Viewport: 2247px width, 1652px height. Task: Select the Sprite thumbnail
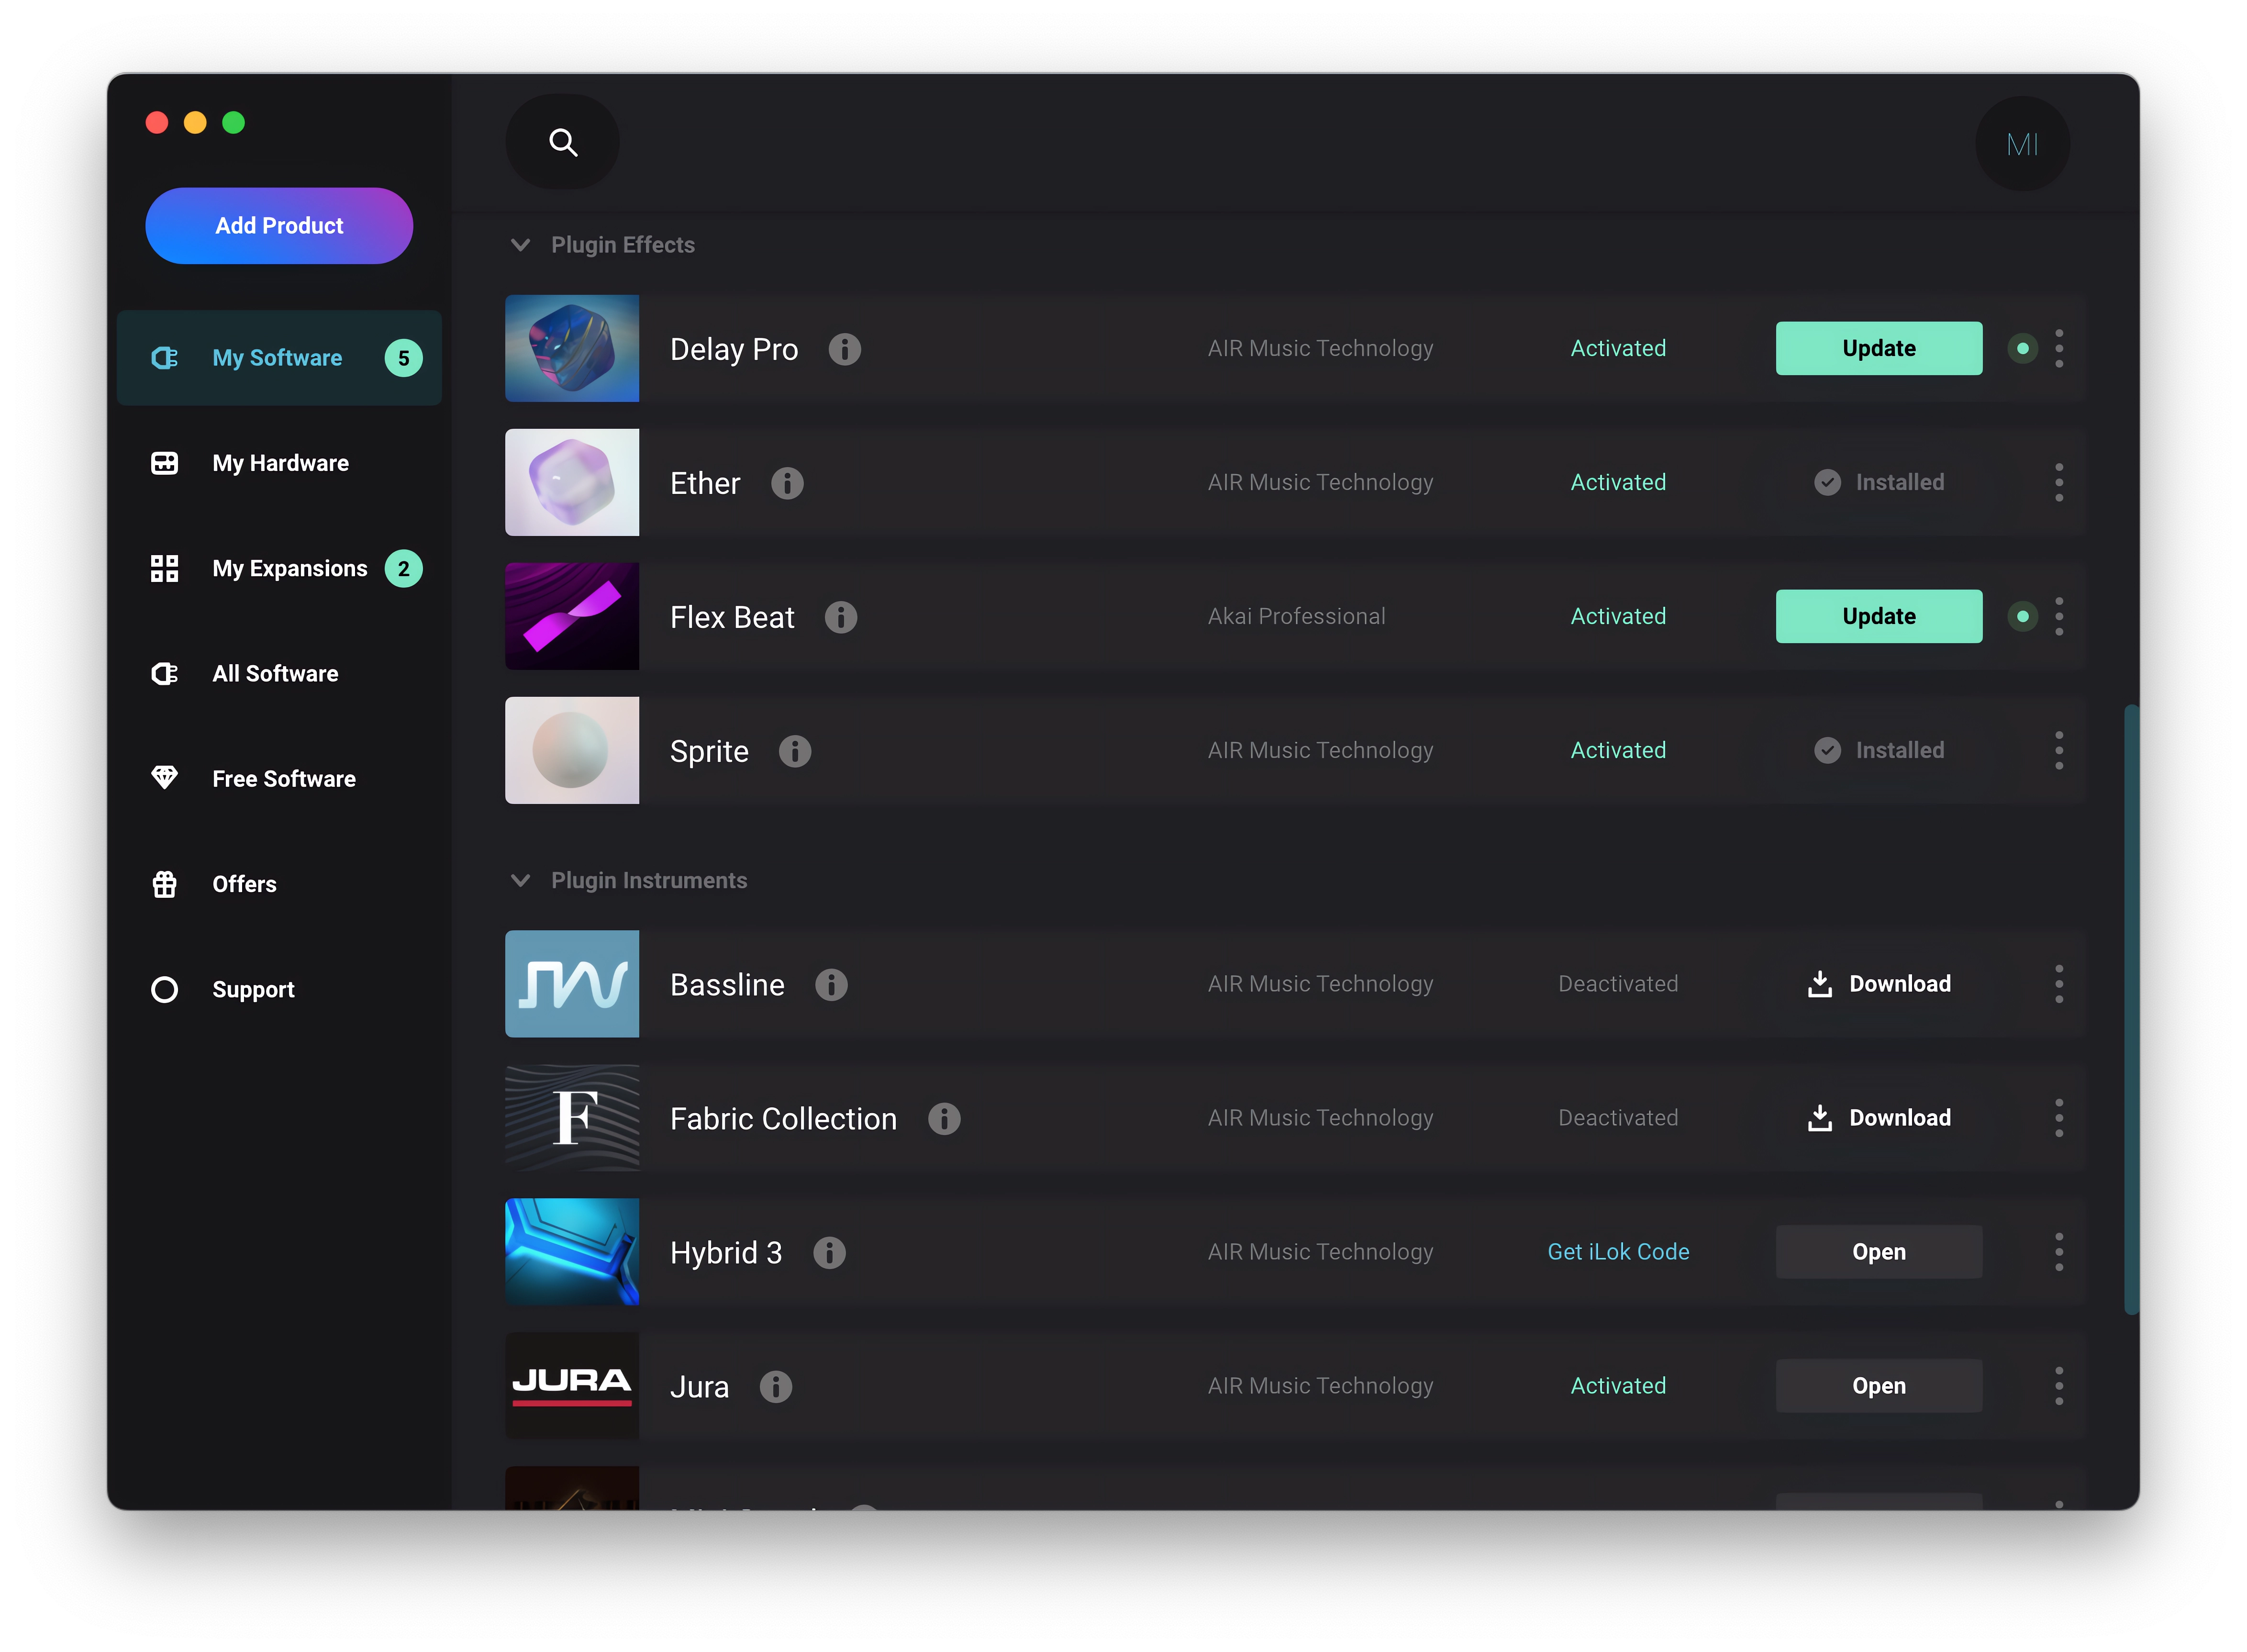point(572,751)
